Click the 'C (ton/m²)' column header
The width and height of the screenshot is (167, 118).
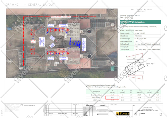[139, 92]
